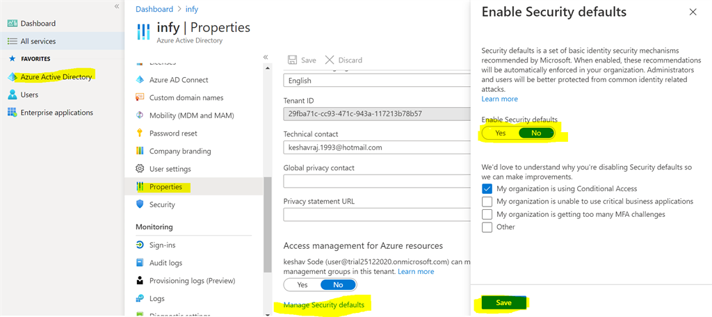The height and width of the screenshot is (317, 712).
Task: Click the resource menu vertical scrollbar
Action: (x=268, y=225)
